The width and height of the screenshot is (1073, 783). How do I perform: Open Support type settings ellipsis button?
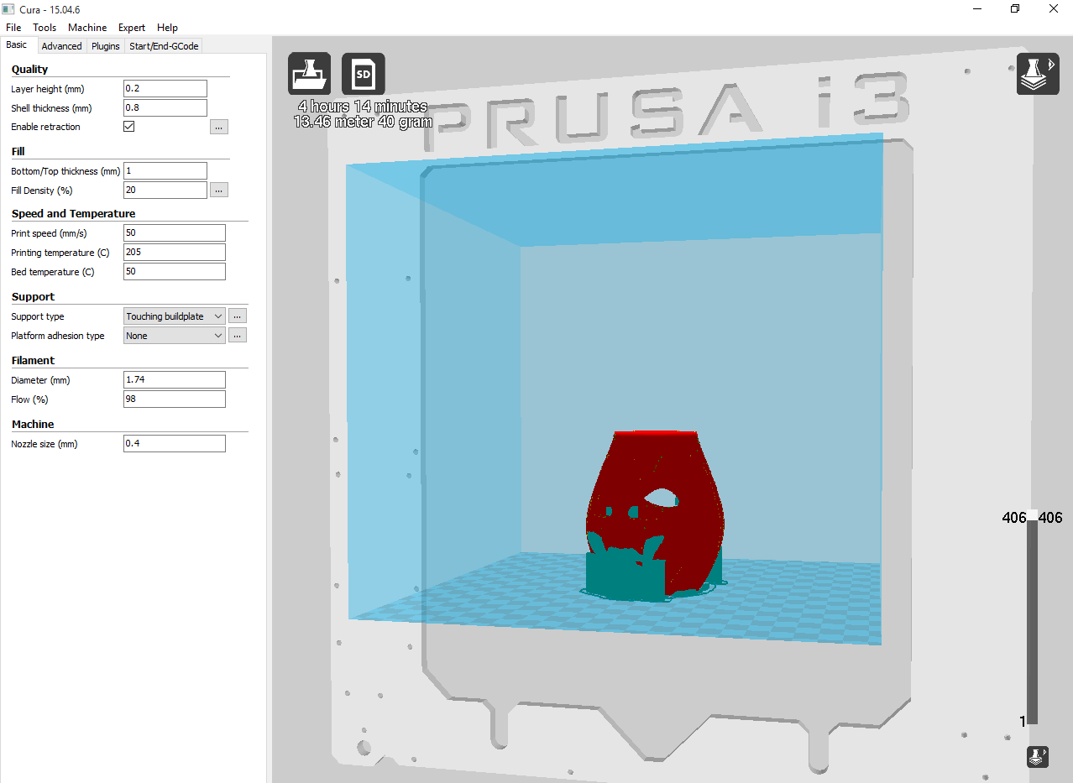[x=238, y=316]
